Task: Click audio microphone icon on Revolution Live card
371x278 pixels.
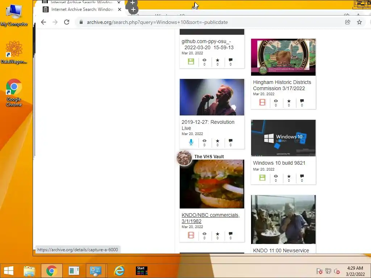Action: tap(191, 142)
